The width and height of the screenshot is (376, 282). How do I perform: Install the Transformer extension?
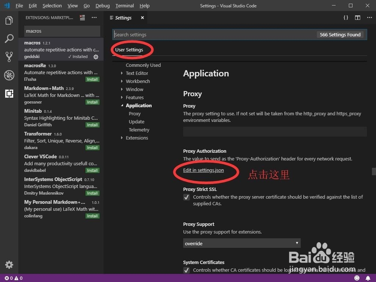click(92, 148)
